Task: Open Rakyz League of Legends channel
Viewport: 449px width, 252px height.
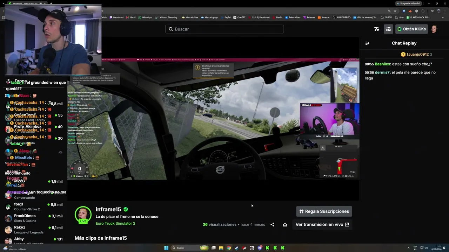Action: click(34, 230)
